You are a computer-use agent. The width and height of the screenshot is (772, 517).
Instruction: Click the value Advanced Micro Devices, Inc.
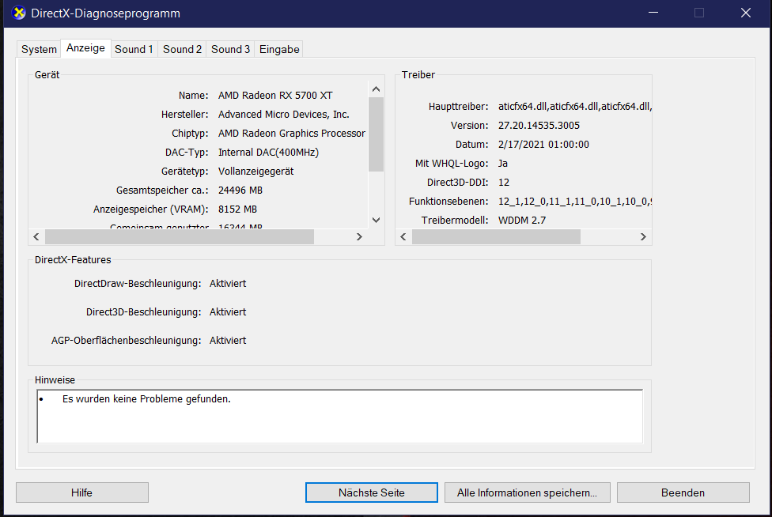pyautogui.click(x=284, y=114)
